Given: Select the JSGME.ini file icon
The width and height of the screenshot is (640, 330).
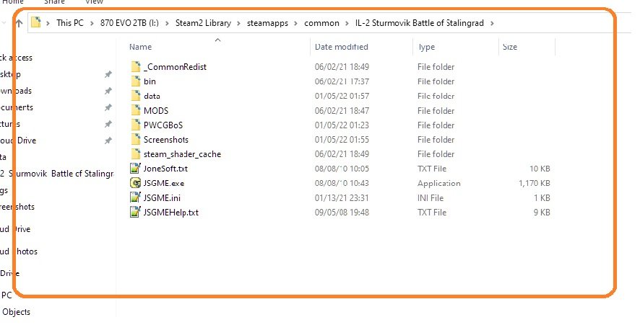Looking at the screenshot, I should pyautogui.click(x=135, y=197).
